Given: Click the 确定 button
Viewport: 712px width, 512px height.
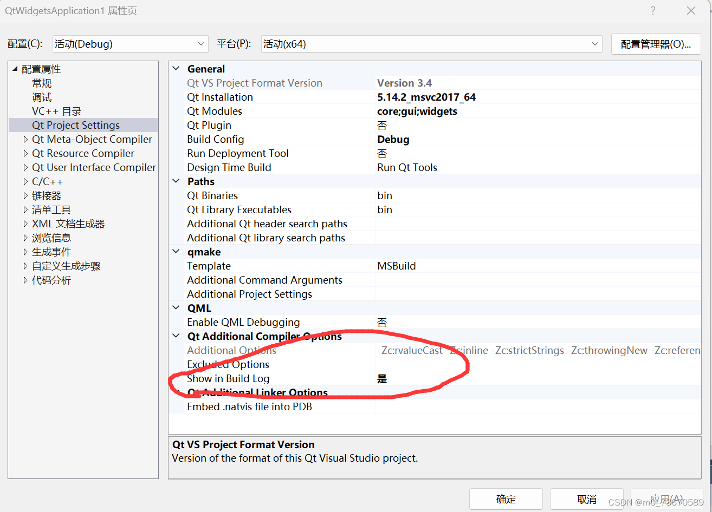Looking at the screenshot, I should pos(506,499).
